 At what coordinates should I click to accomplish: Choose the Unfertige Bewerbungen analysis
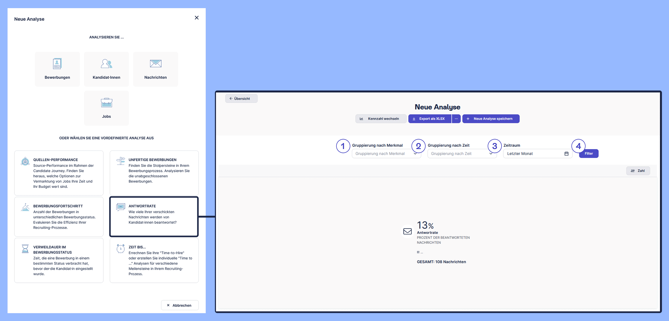click(154, 173)
